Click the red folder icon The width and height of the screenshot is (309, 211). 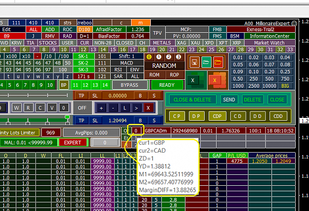[218, 62]
